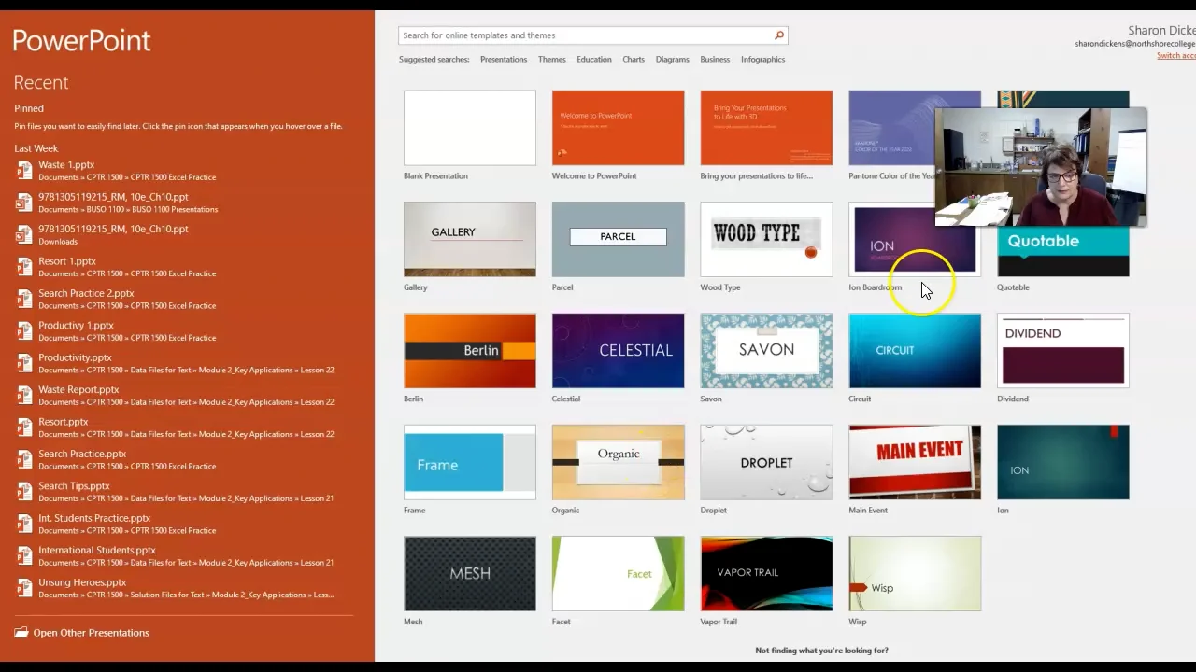Screen dimensions: 1196x672
Task: Click the Resort 1.pptx file icon
Action: click(24, 267)
